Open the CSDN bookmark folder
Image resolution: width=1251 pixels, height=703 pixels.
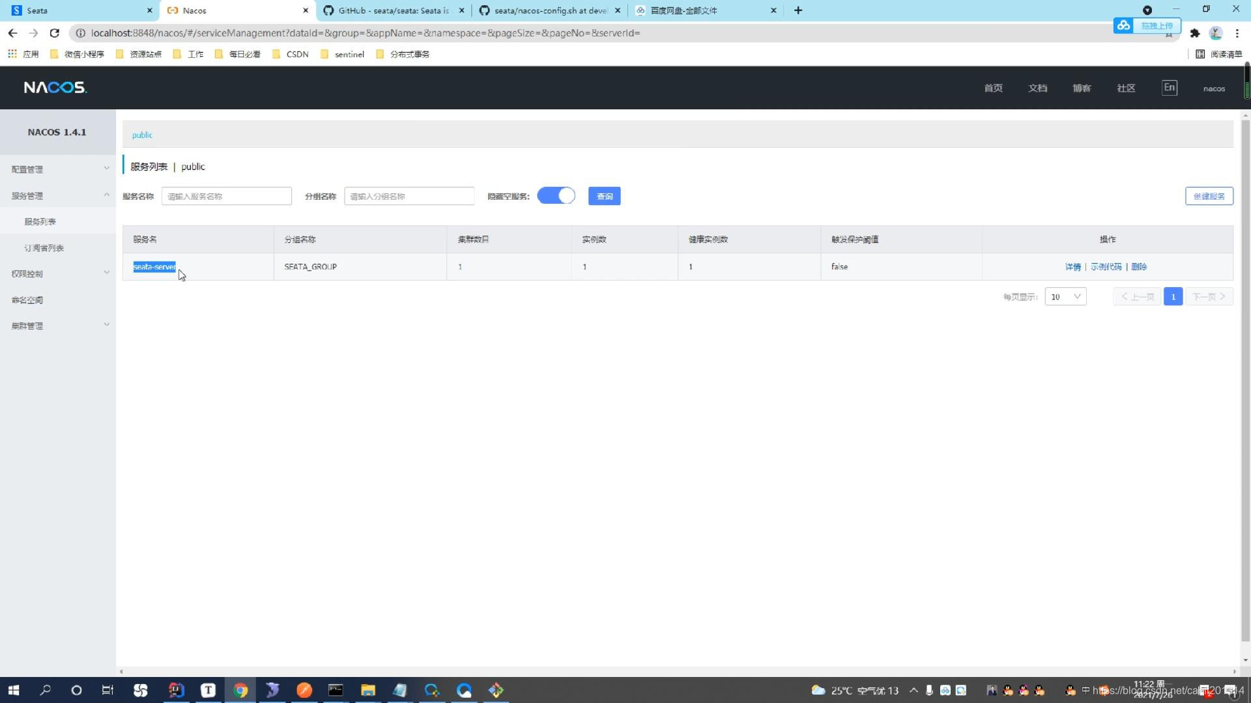[x=291, y=54]
